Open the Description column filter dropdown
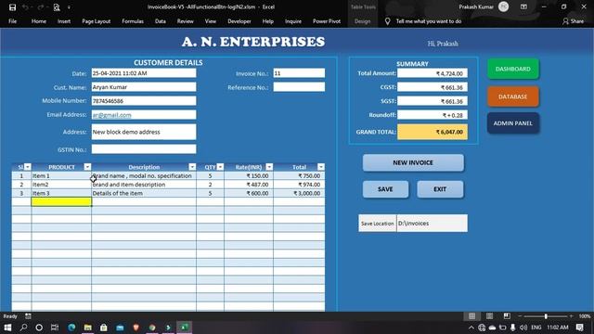This screenshot has width=594, height=334. (x=192, y=167)
